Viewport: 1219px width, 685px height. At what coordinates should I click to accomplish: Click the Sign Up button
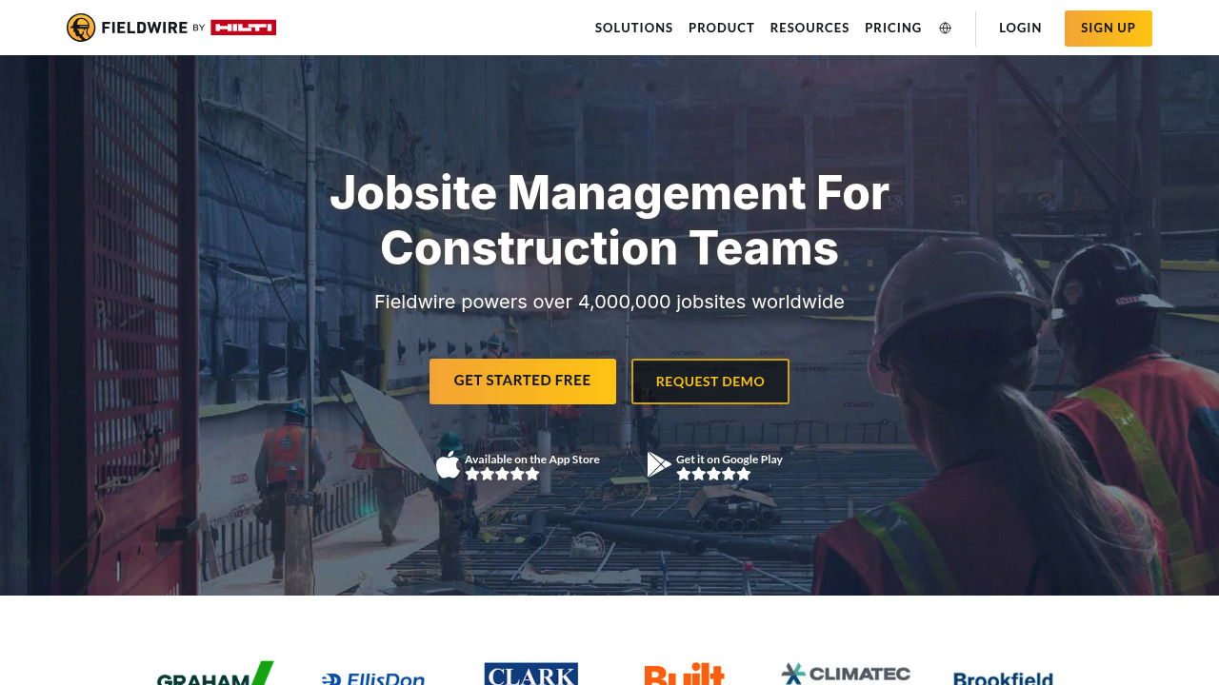1108,28
